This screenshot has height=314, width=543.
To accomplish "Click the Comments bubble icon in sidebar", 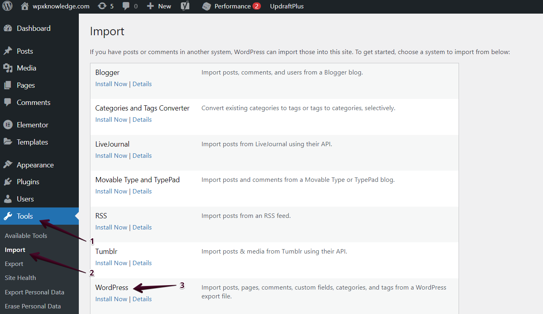I will coord(8,103).
